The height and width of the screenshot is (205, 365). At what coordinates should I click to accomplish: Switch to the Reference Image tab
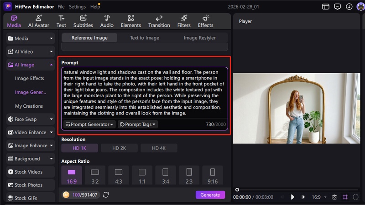point(89,38)
